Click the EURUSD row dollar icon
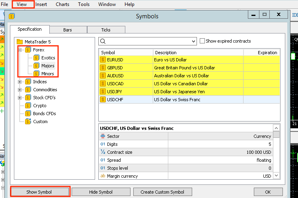 pos(103,60)
